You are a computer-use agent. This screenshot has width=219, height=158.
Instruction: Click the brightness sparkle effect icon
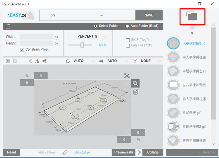[x=30, y=61]
